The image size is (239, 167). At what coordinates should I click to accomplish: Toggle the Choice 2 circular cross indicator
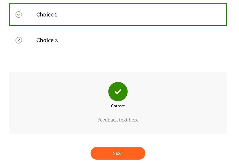click(19, 40)
